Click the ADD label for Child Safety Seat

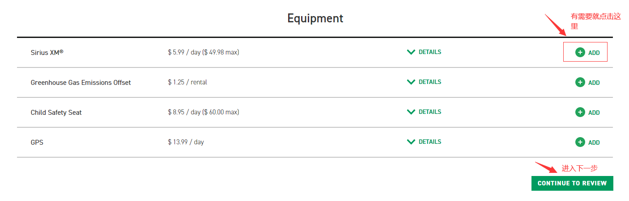pos(594,113)
